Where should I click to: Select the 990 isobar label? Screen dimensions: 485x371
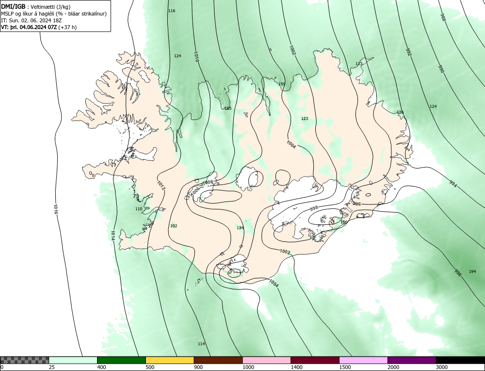441,69
